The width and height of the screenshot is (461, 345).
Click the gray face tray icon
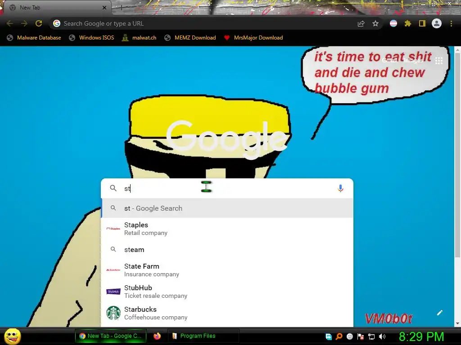point(349,336)
